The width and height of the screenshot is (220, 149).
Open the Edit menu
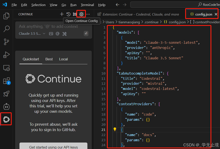(24, 5)
